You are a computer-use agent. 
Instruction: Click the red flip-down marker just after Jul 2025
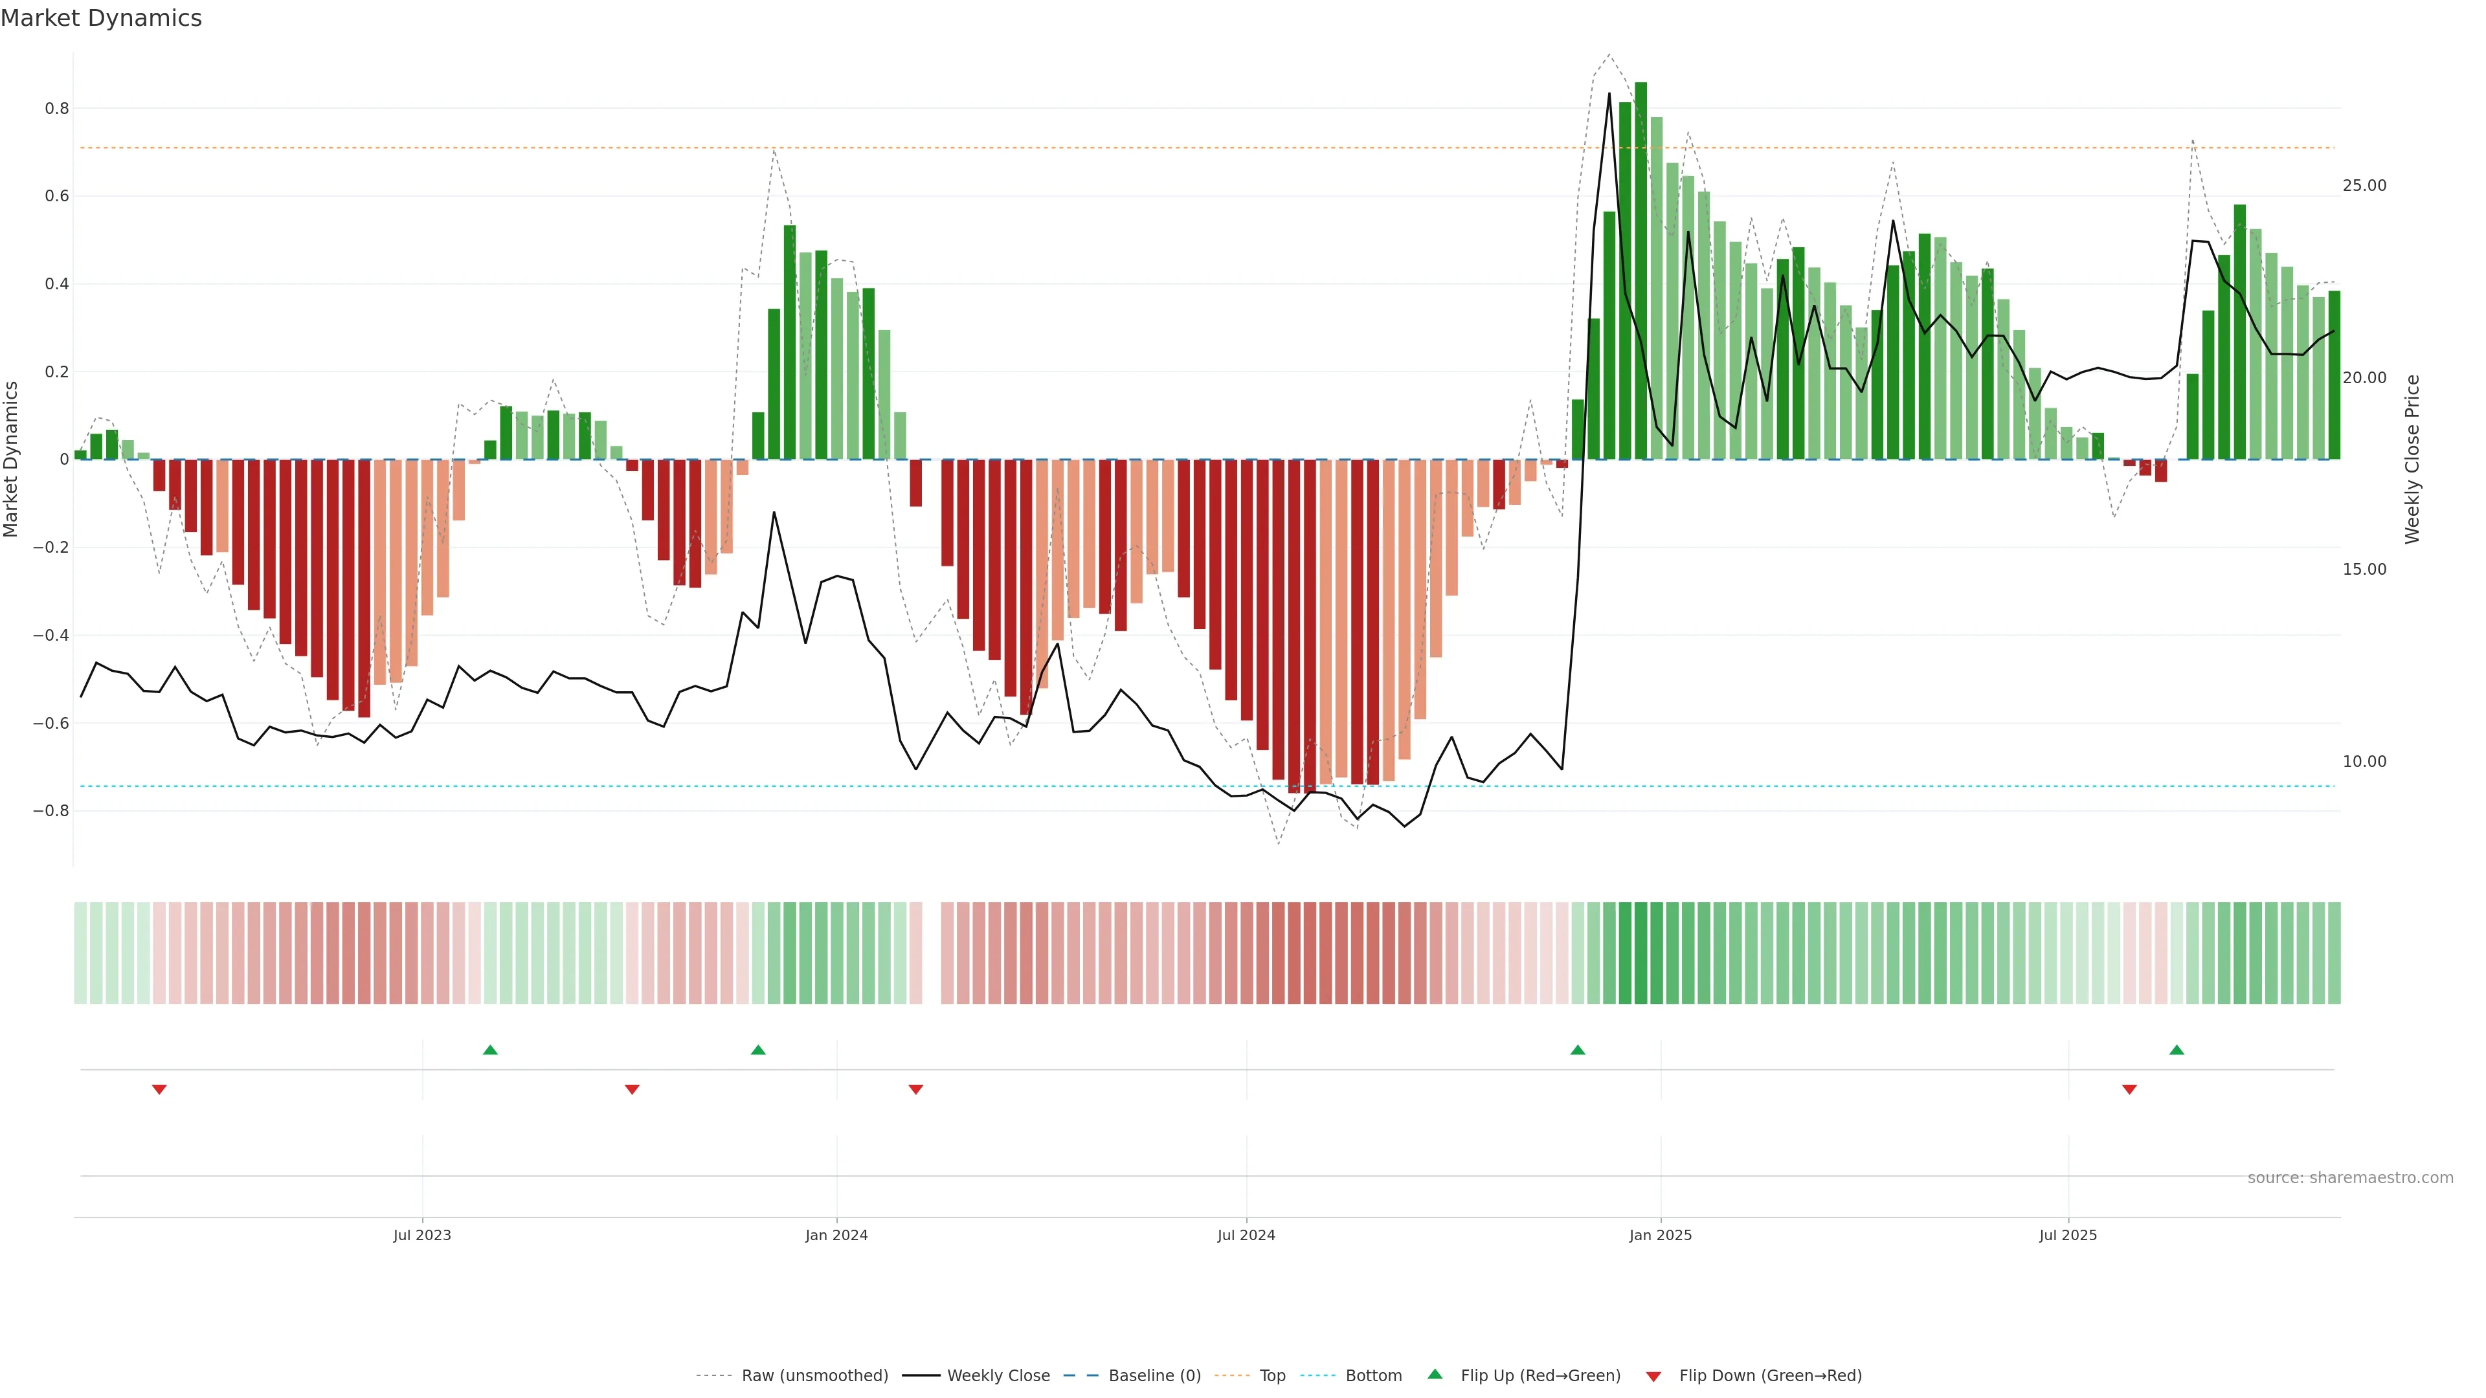[2129, 1089]
